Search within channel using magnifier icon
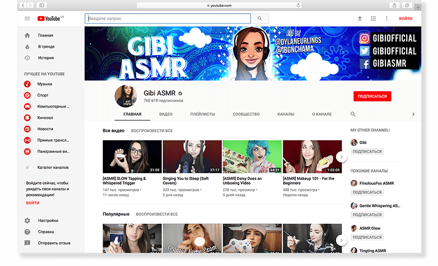 point(353,114)
